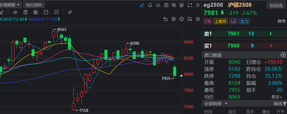Image resolution: width=287 pixels, height=114 pixels.
Task: Click the white current-price pointer on axis
Action: pyautogui.click(x=181, y=76)
